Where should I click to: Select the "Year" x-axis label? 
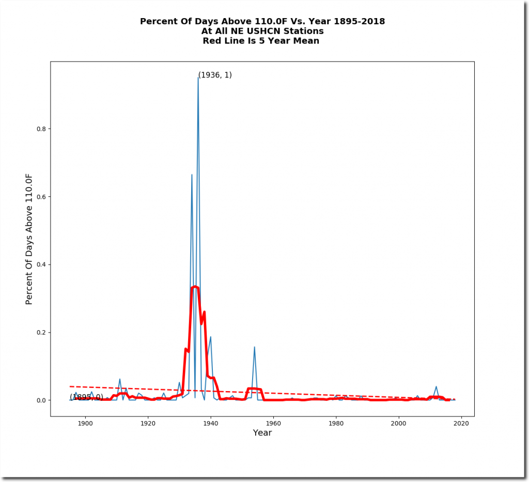click(262, 433)
